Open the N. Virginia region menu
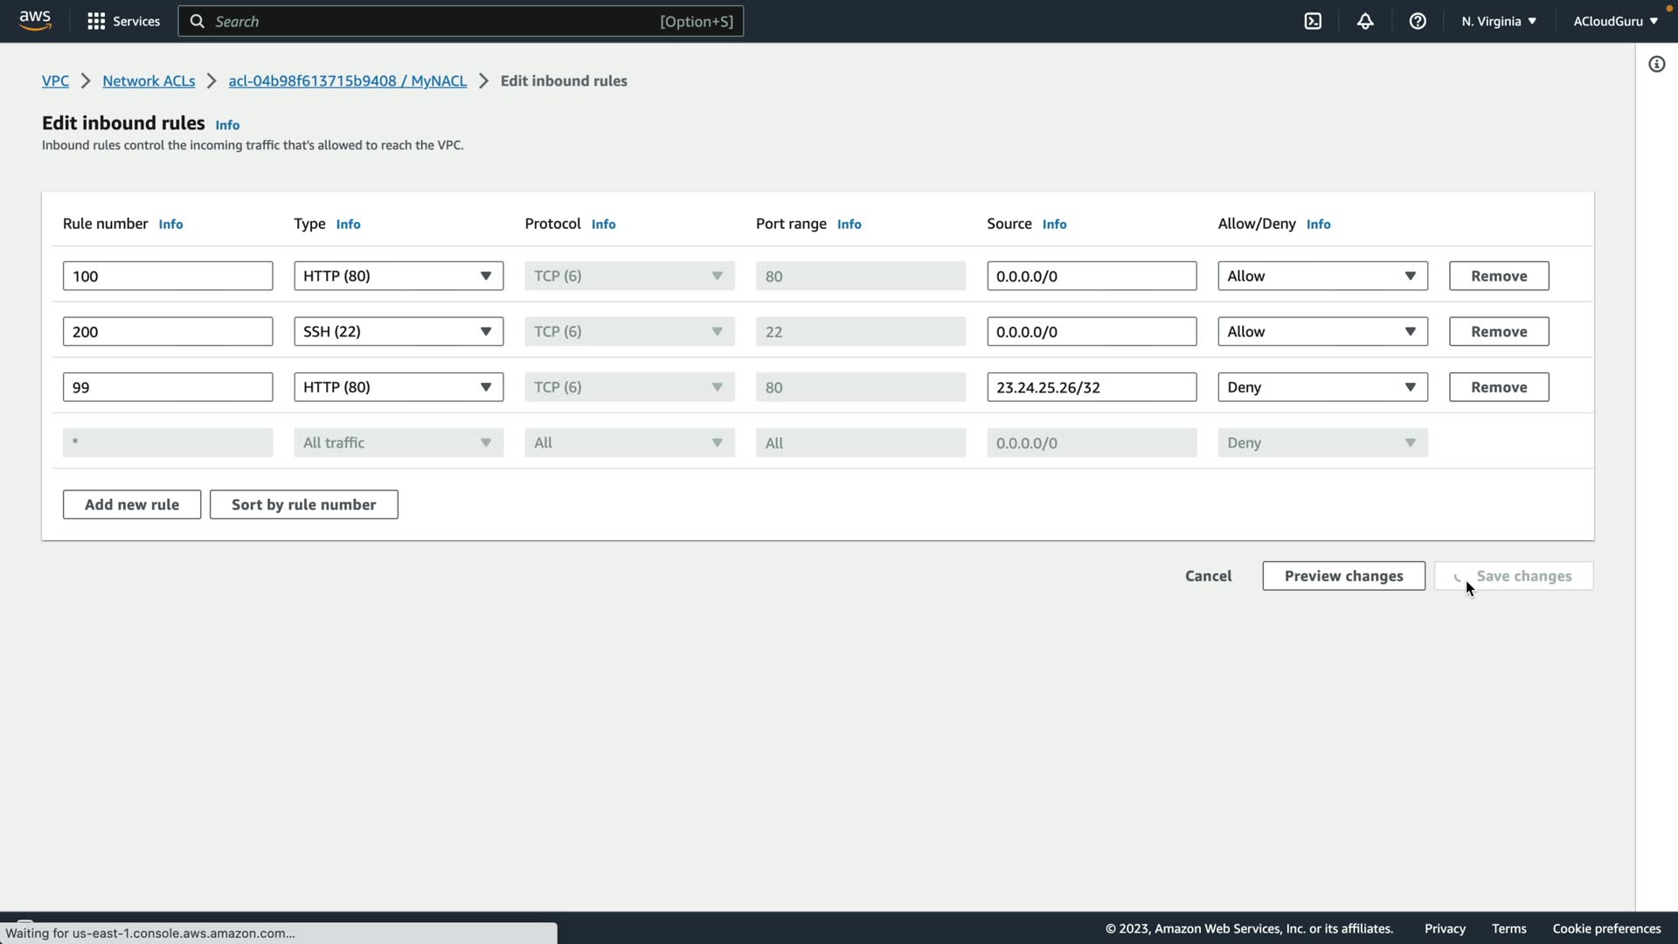1678x944 pixels. [x=1498, y=21]
